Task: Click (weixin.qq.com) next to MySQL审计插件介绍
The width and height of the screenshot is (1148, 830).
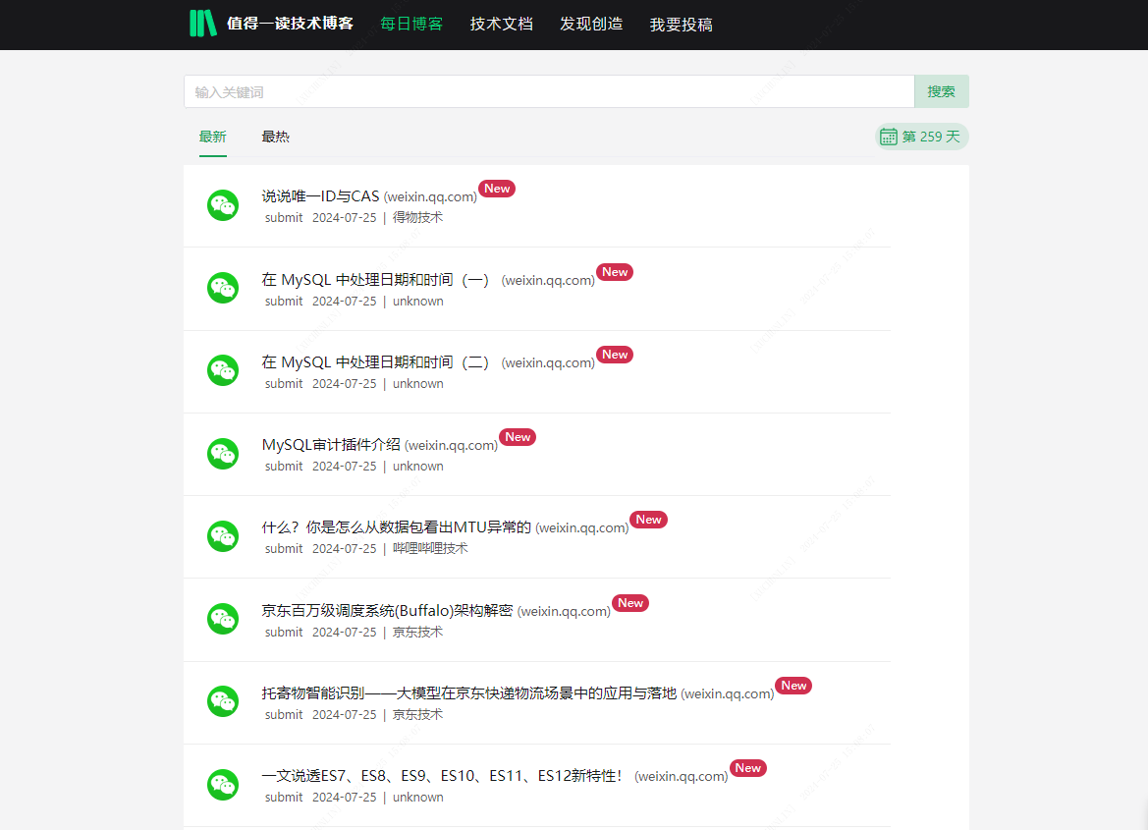Action: tap(451, 445)
